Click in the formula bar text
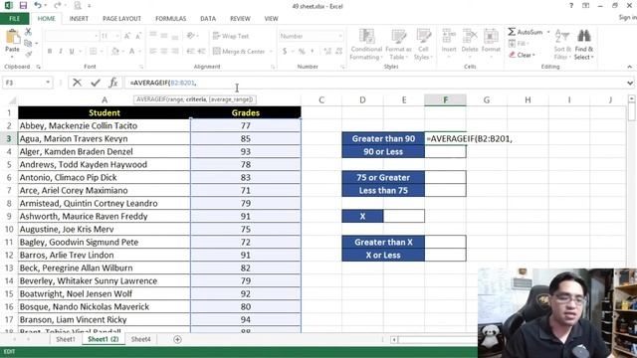 tap(163, 83)
